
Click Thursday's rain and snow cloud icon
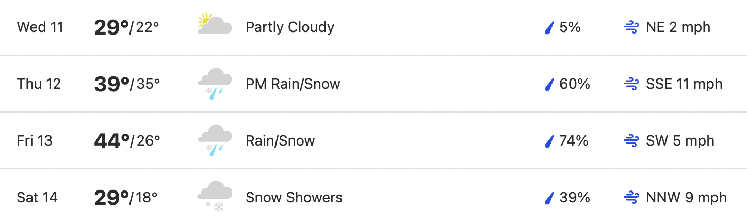(x=215, y=84)
